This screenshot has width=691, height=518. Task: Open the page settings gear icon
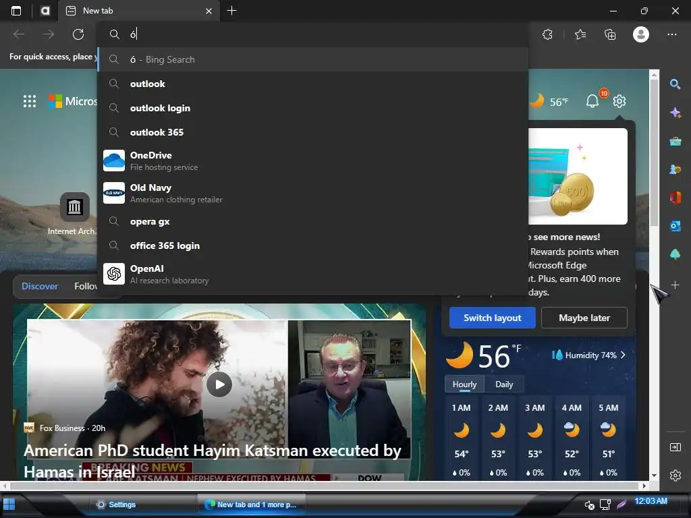(x=619, y=101)
